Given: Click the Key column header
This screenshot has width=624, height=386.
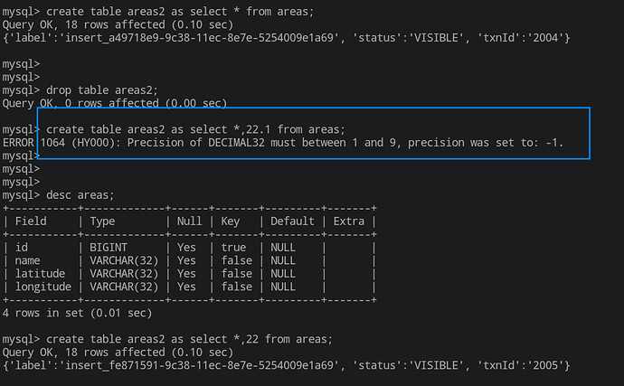Looking at the screenshot, I should 232,221.
